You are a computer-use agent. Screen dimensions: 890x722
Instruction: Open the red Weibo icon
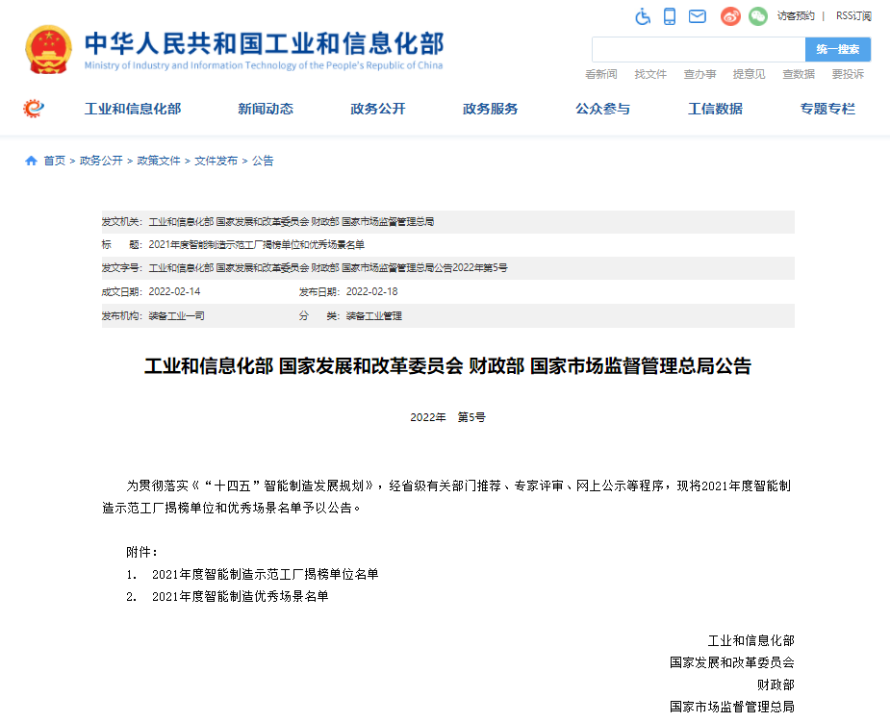730,16
